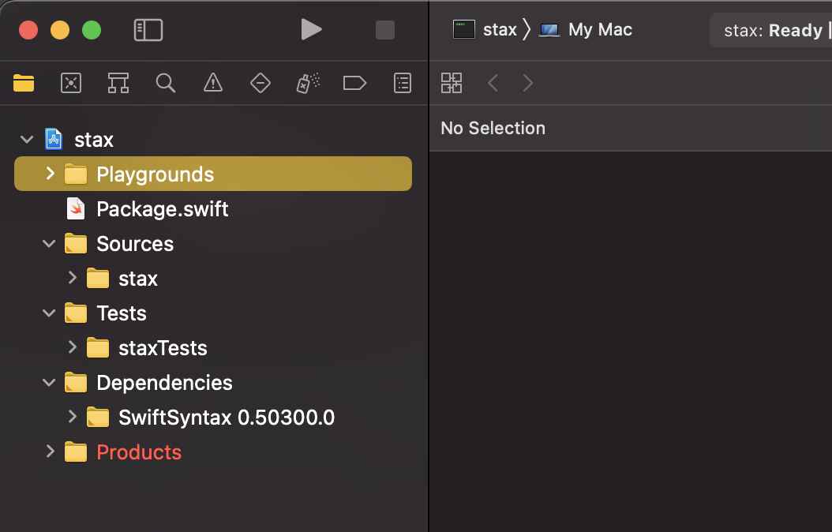Screen dimensions: 832x532
Task: Click the stax terminal scheme icon
Action: (x=463, y=29)
